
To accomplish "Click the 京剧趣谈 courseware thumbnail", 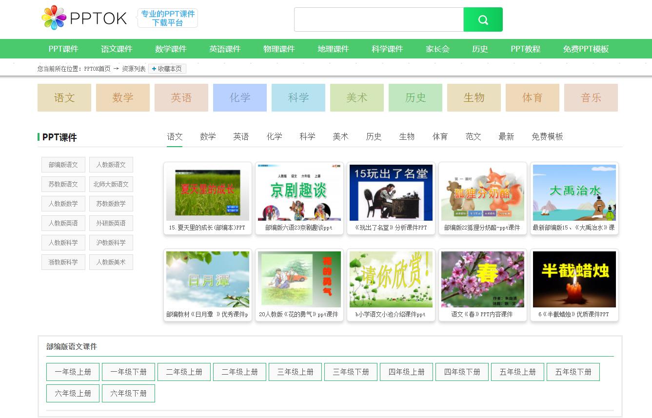I will click(299, 192).
